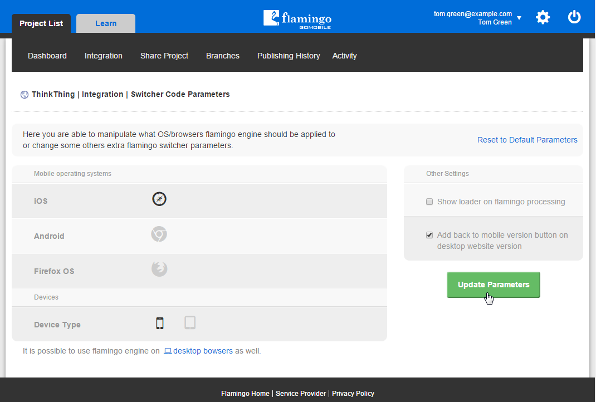This screenshot has width=596, height=402.
Task: Open the Integration menu item
Action: (x=104, y=56)
